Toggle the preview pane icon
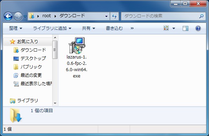Image resolution: width=209 pixels, height=136 pixels. pyautogui.click(x=186, y=28)
